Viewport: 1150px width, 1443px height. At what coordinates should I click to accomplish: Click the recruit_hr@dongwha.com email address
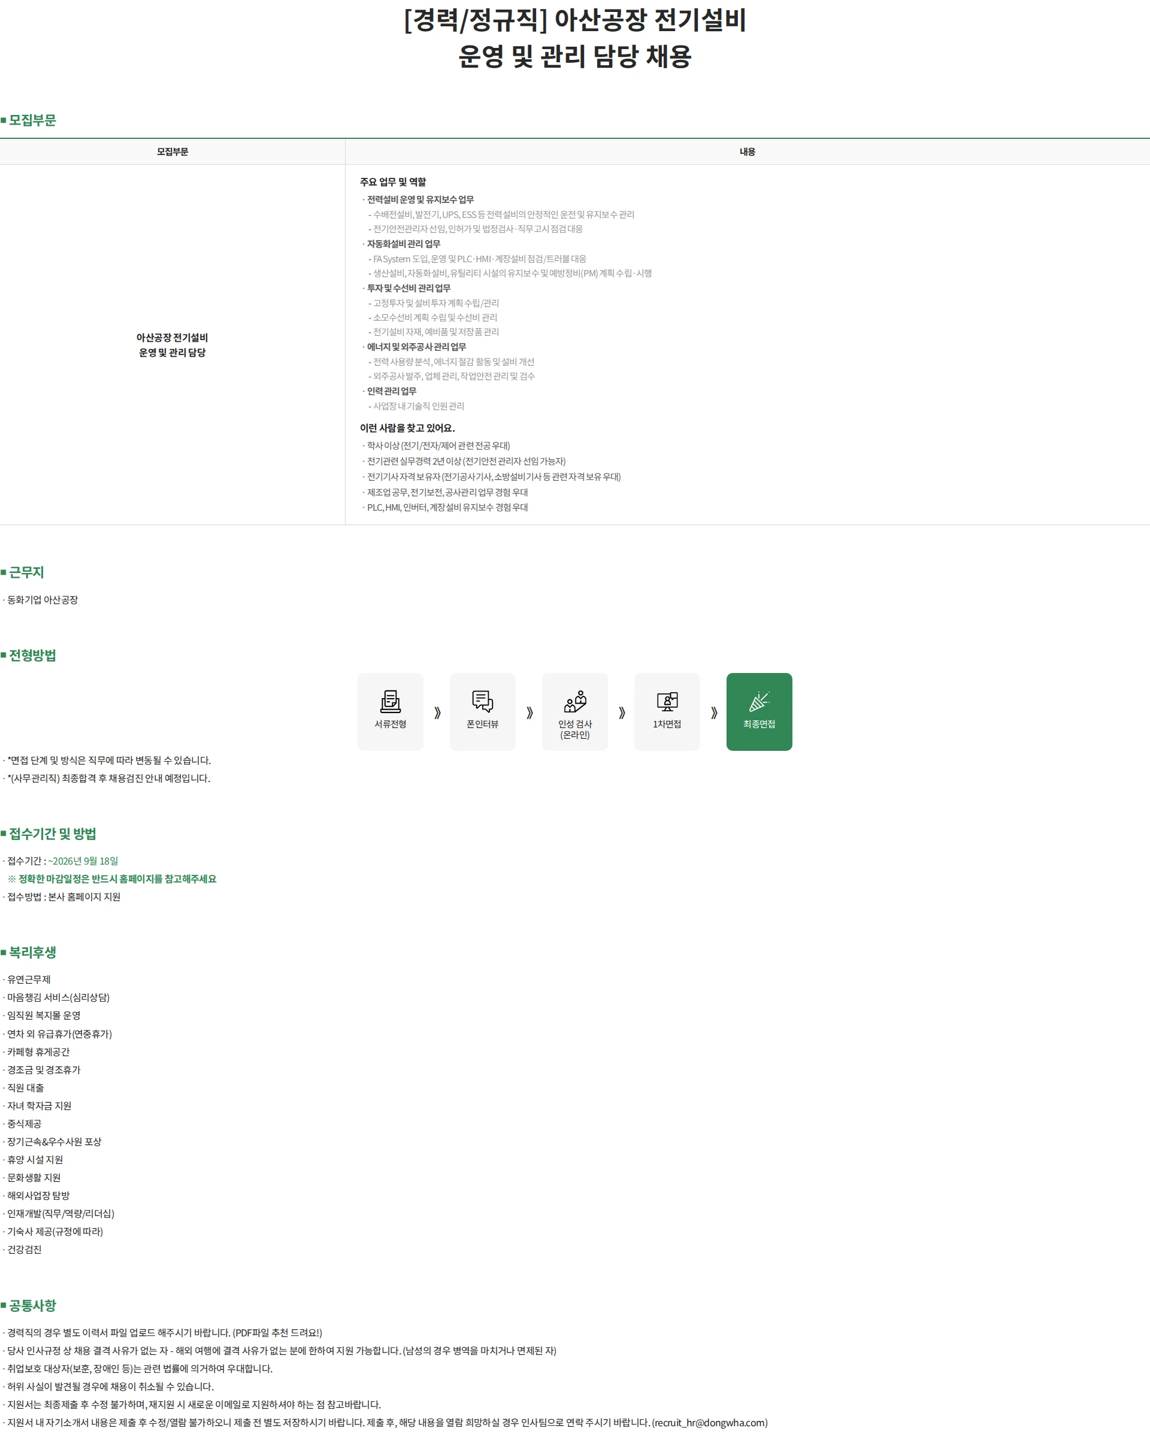[x=710, y=1423]
